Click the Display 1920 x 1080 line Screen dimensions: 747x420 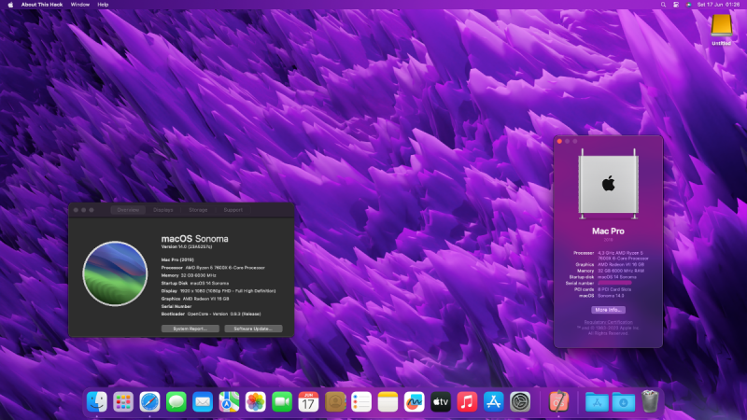point(218,291)
